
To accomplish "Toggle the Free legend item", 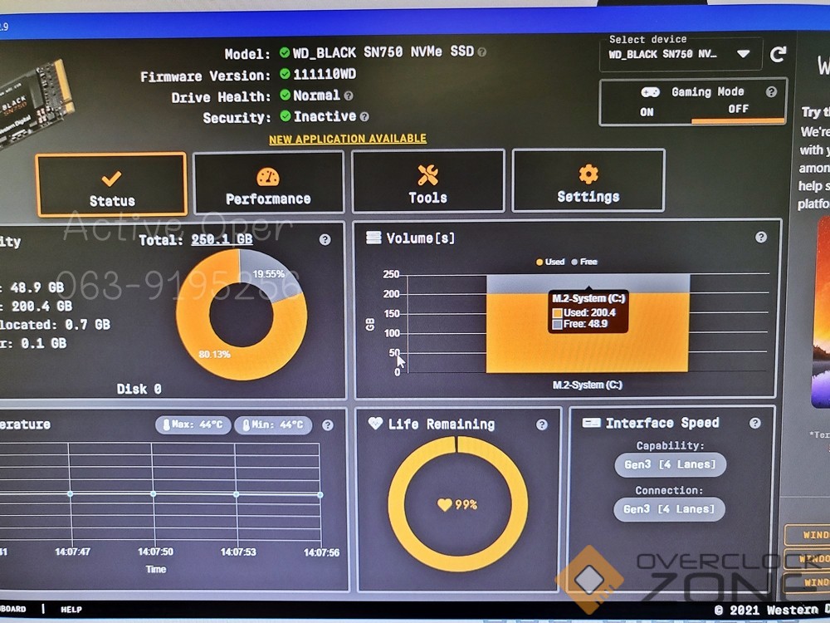I will 584,262.
